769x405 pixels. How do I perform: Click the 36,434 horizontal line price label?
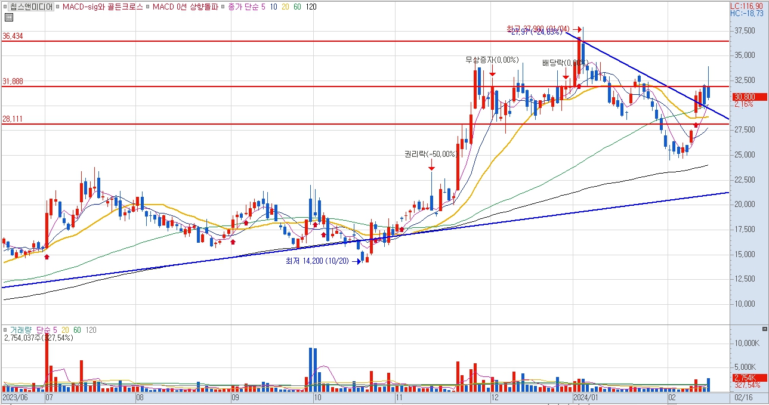(x=13, y=36)
